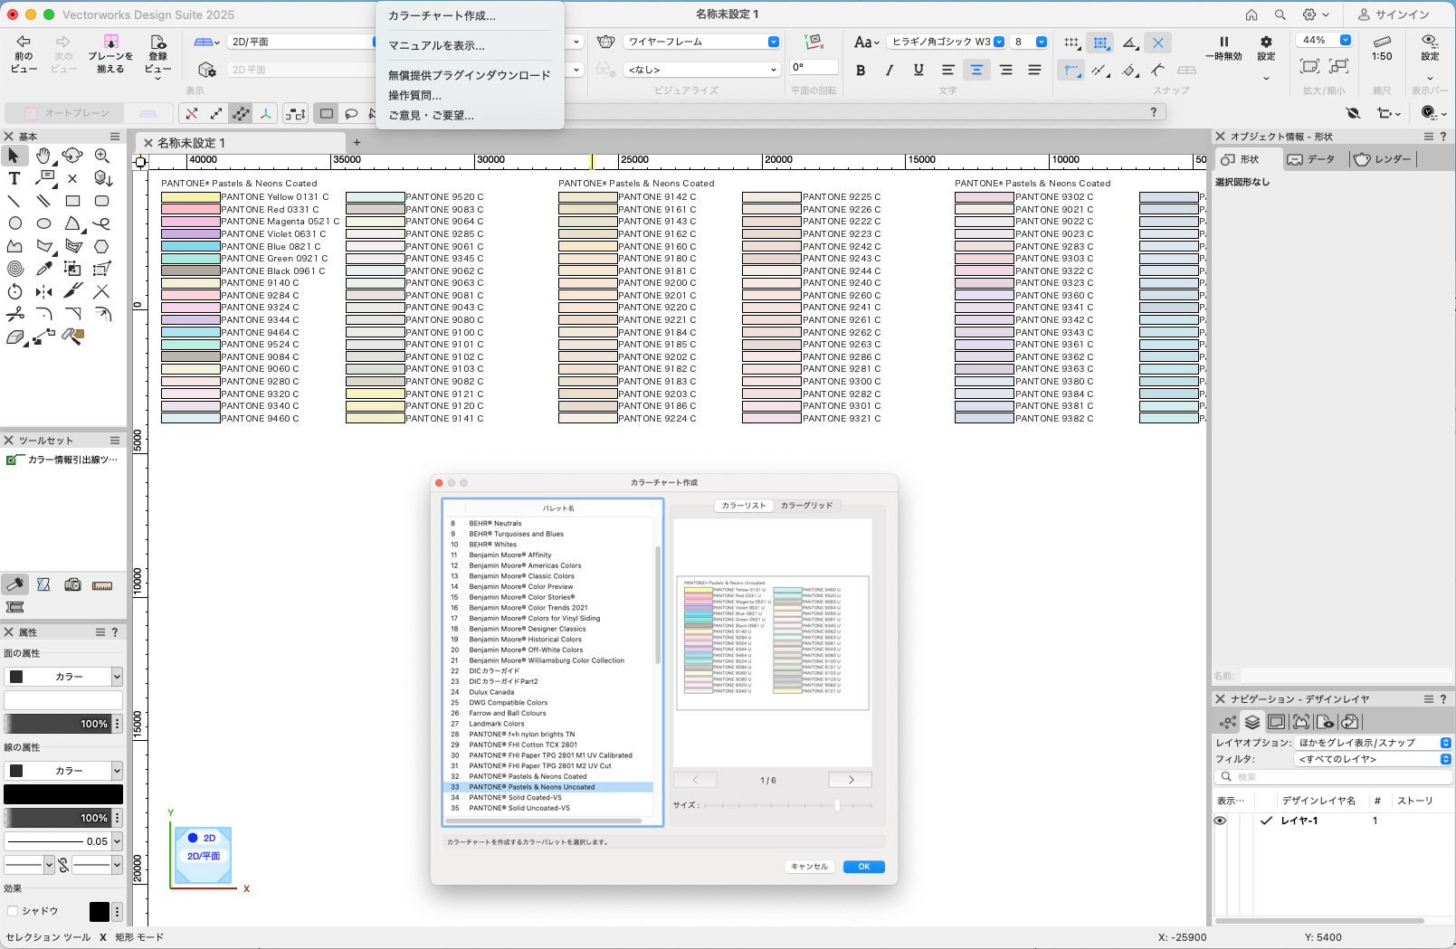Click the black pen color swatch
Viewport: 1456px width, 949px height.
pyautogui.click(x=63, y=794)
